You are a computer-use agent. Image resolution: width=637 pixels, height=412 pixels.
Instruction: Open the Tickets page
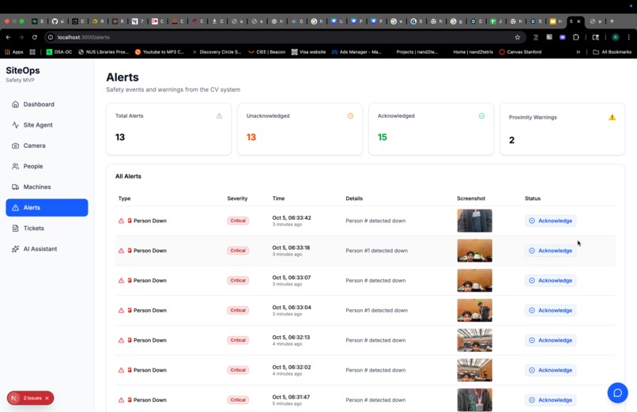[x=47, y=229]
